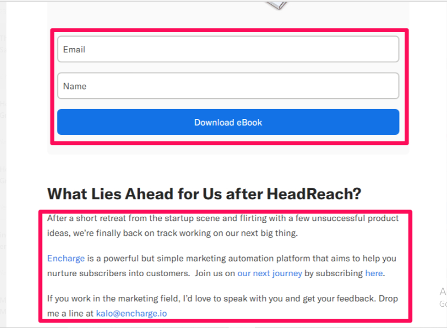Click the paragraph starting 'After a short retreat'
Viewport: 447px width, 328px height.
223,226
